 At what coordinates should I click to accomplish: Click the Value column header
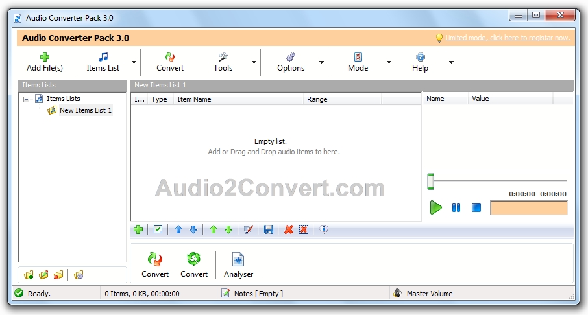[x=510, y=99]
